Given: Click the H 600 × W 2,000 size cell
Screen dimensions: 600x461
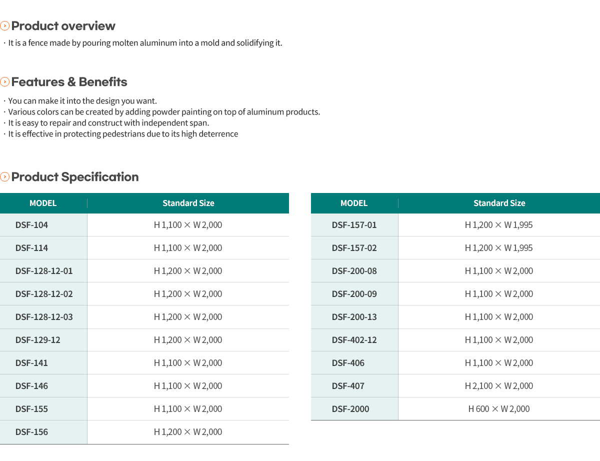Looking at the screenshot, I should (x=499, y=409).
